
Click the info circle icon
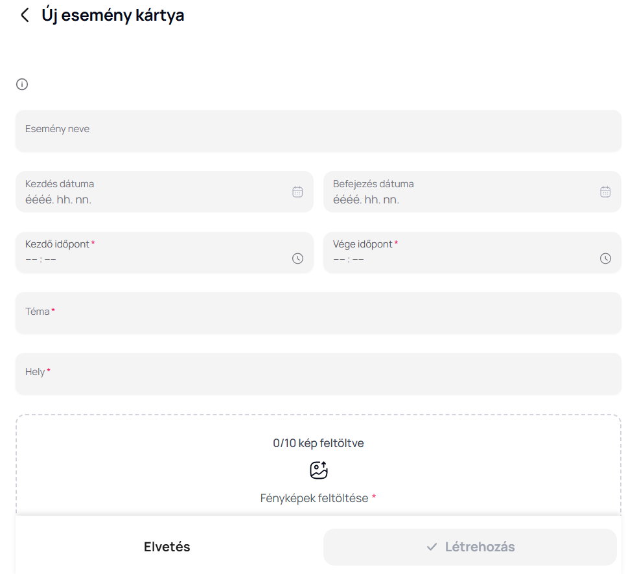pos(22,84)
